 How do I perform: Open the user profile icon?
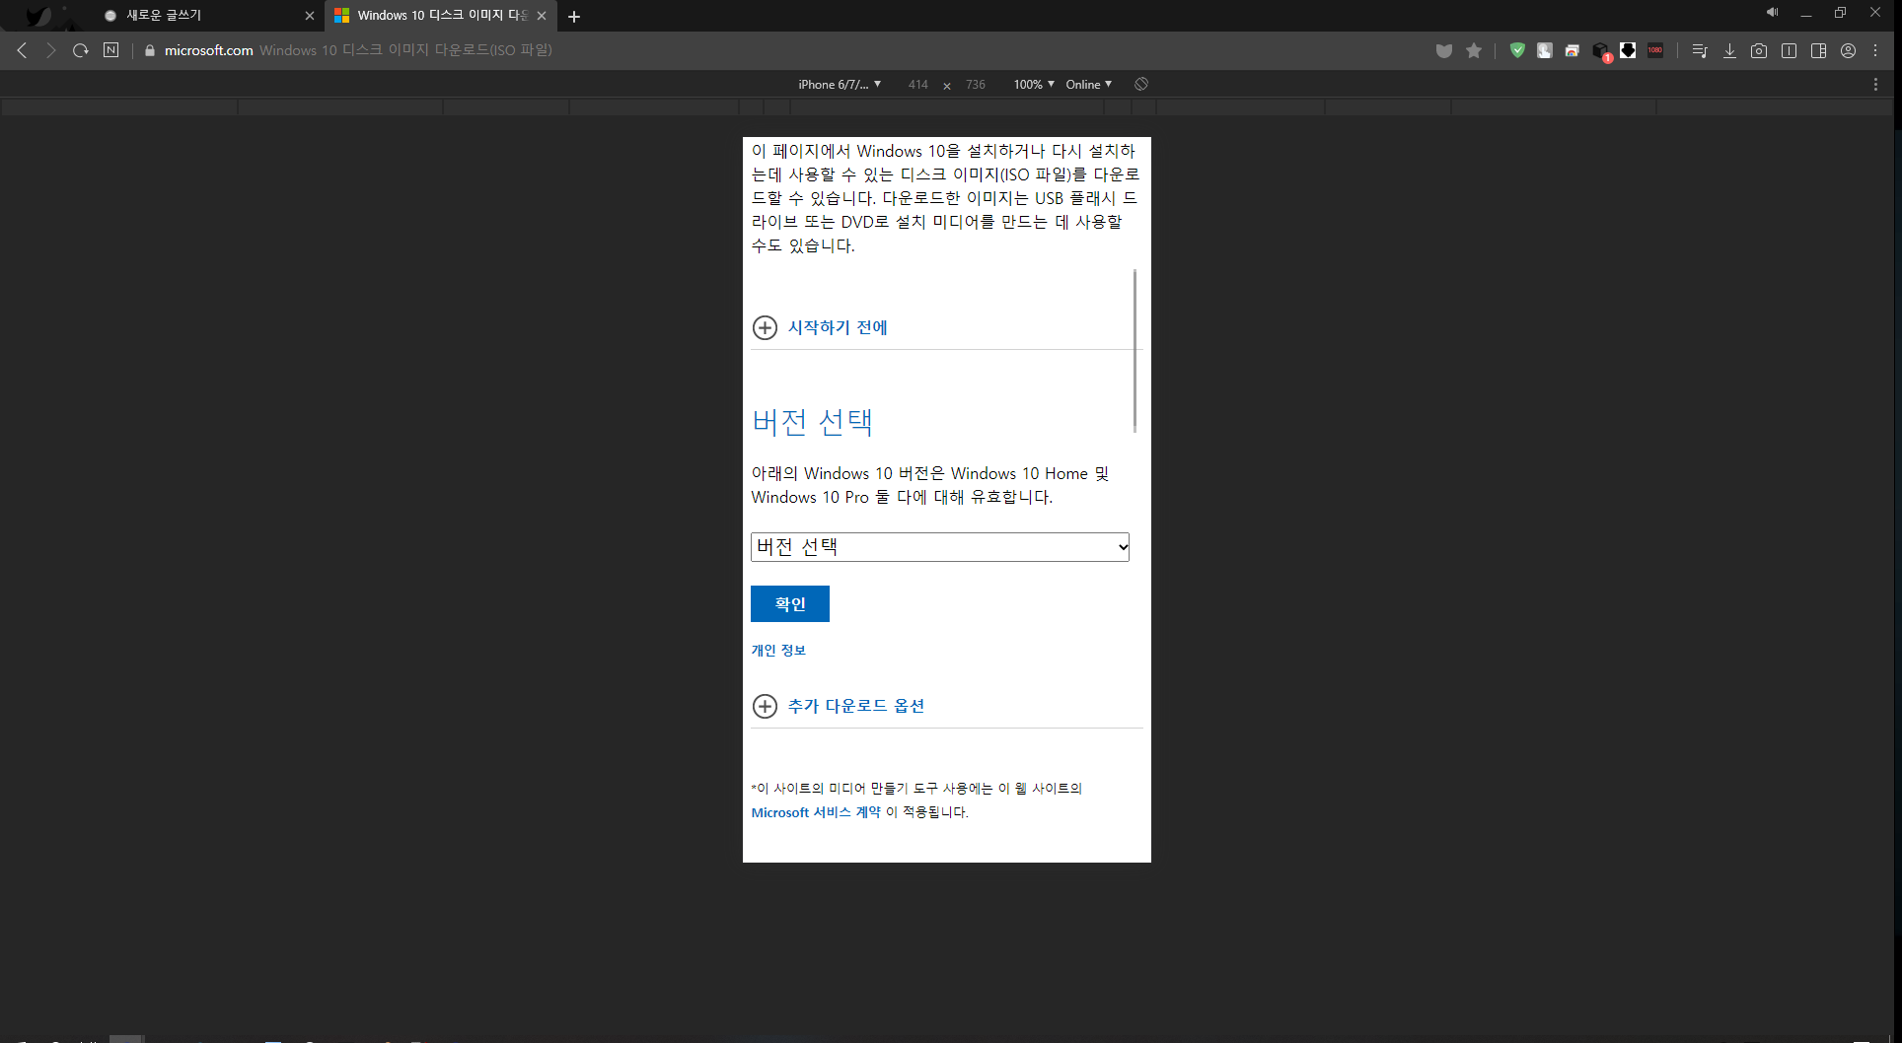pyautogui.click(x=1848, y=51)
